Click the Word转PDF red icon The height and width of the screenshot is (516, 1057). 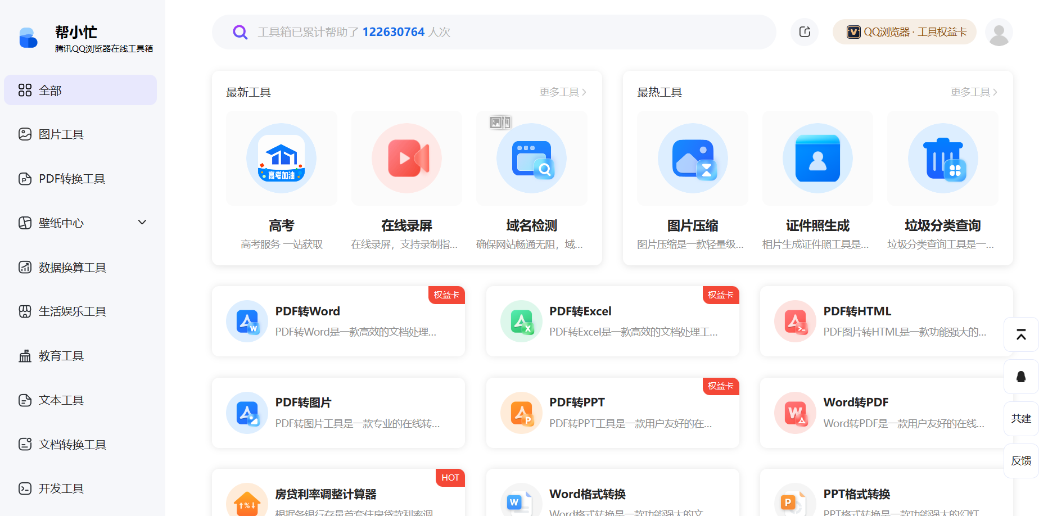796,413
